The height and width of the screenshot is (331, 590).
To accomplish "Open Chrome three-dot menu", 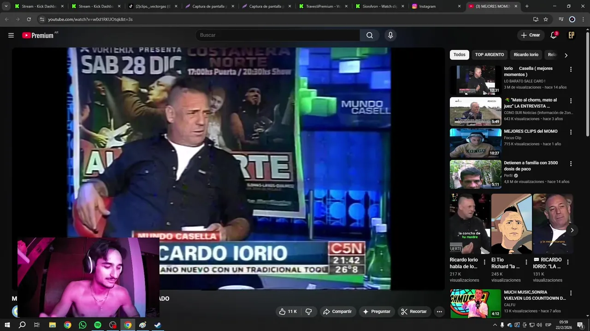I will 583,19.
